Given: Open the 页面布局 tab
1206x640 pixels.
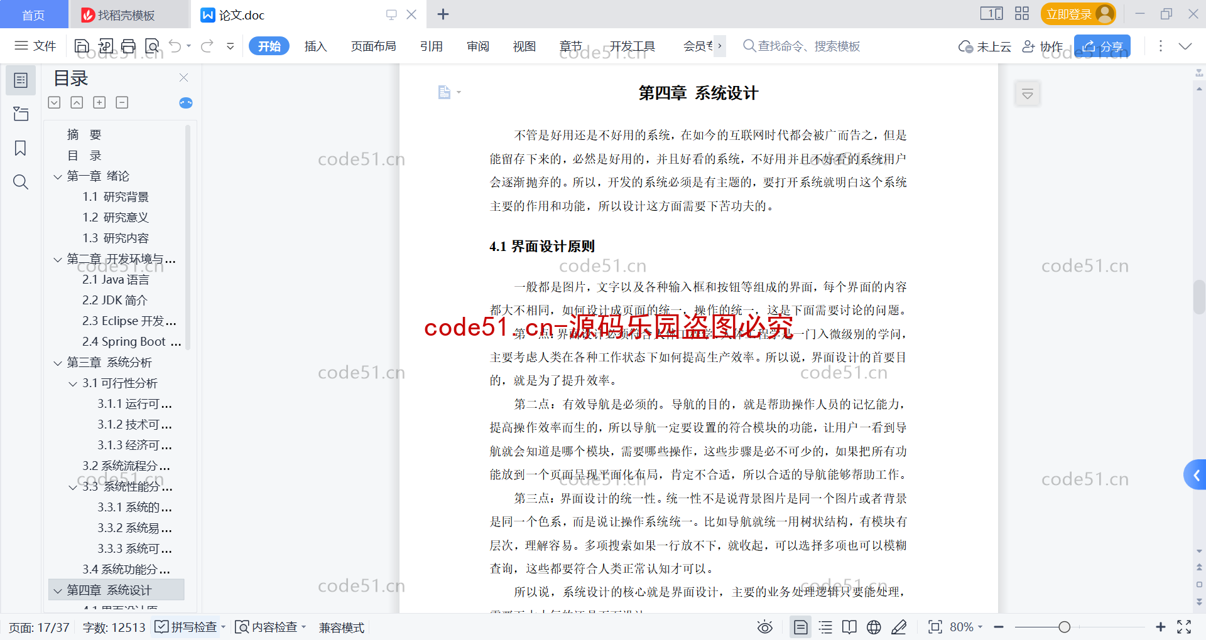Looking at the screenshot, I should [x=373, y=46].
